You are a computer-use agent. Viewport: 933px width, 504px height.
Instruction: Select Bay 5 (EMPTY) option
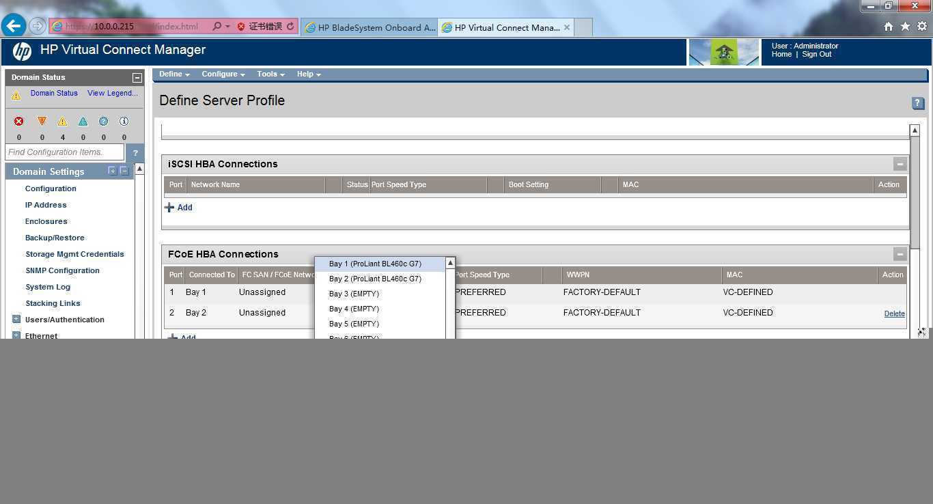(x=380, y=324)
